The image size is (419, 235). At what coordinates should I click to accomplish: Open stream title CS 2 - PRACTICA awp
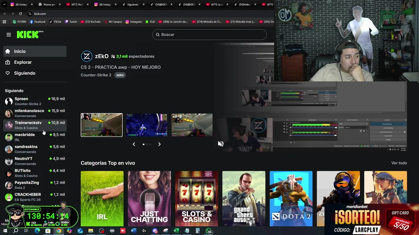(x=120, y=67)
